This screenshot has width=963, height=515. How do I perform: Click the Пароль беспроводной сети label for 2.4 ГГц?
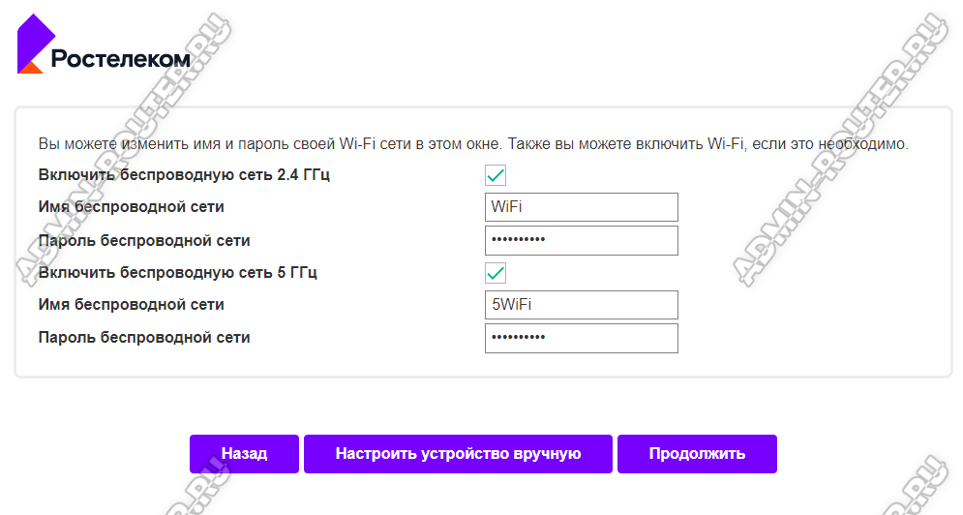point(144,240)
